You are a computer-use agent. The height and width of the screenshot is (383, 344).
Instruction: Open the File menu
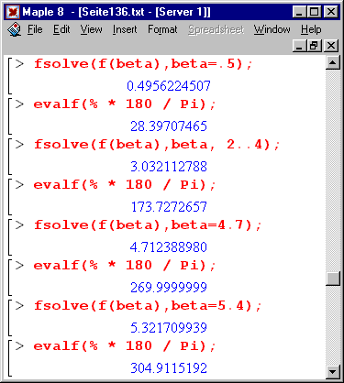click(x=35, y=29)
